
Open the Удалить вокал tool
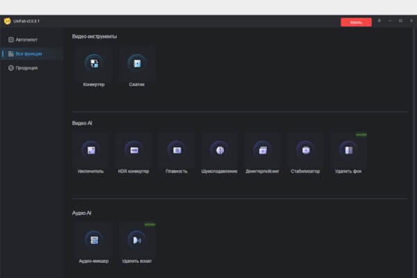[137, 244]
